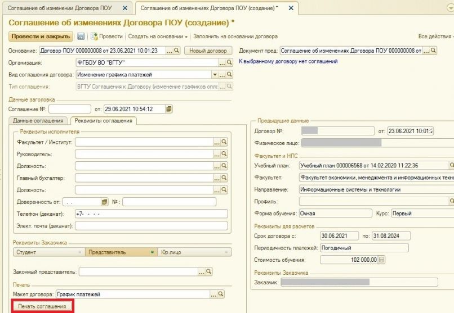This screenshot has width=454, height=313.
Task: Switch to Соглашение об изменении Договора ПОУ tab
Action: tap(60, 8)
